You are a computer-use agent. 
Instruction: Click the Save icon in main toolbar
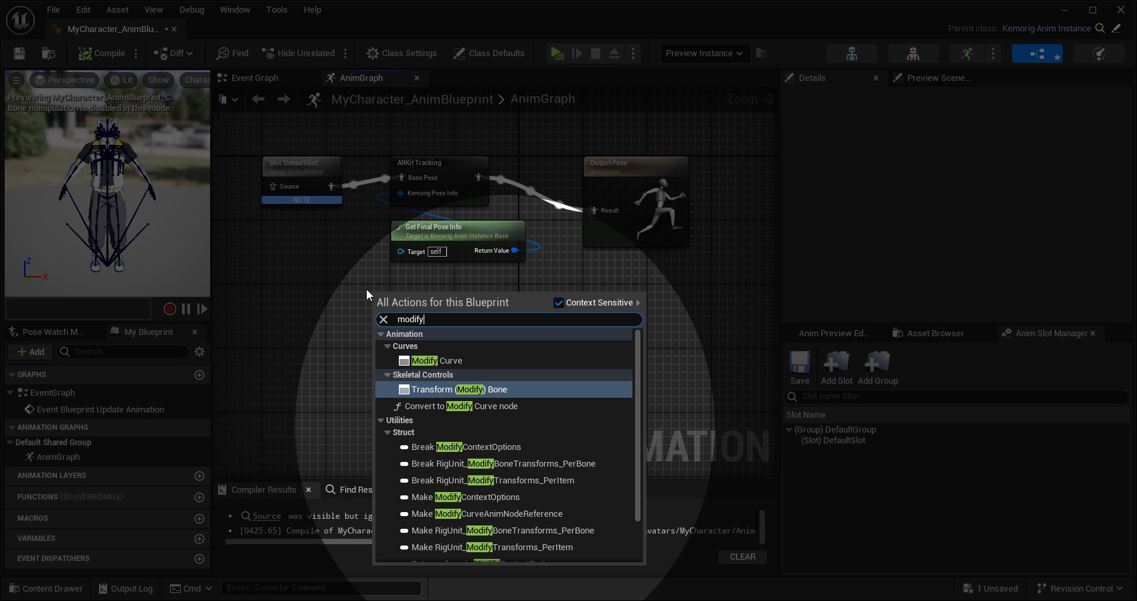[x=19, y=53]
